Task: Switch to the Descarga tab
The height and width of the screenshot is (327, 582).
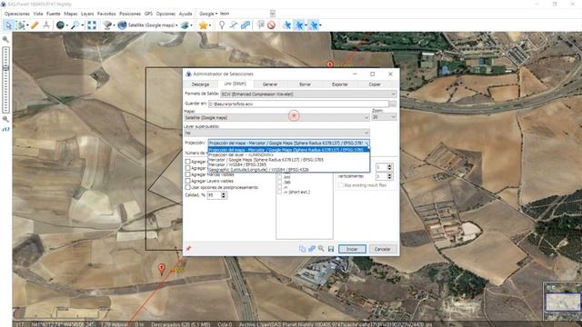Action: click(x=201, y=84)
